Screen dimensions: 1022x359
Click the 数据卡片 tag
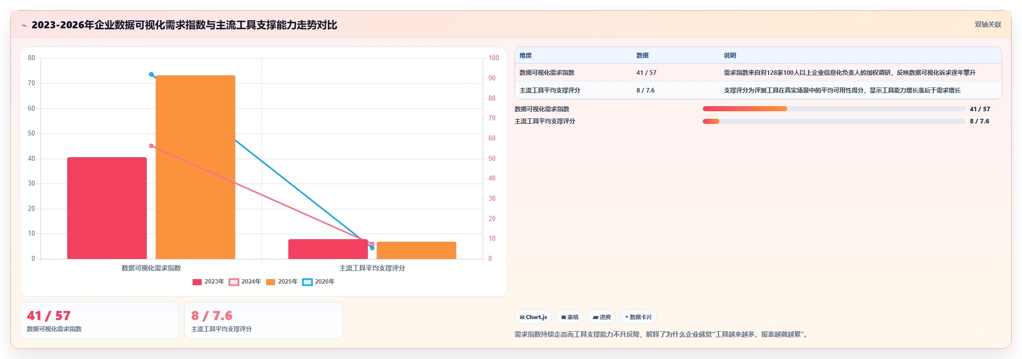pos(638,317)
